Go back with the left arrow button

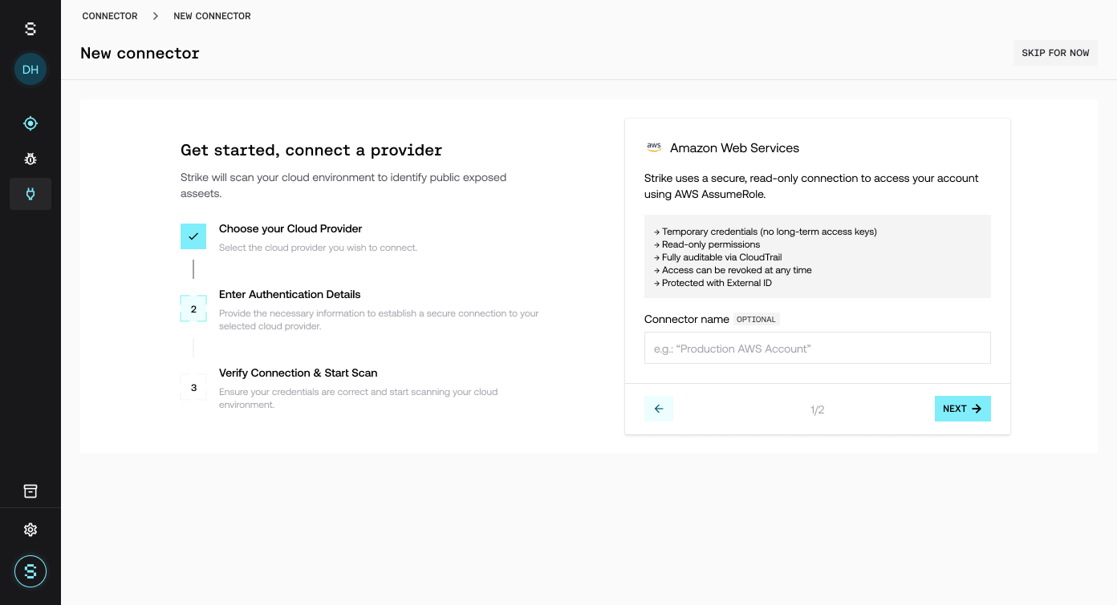point(659,409)
